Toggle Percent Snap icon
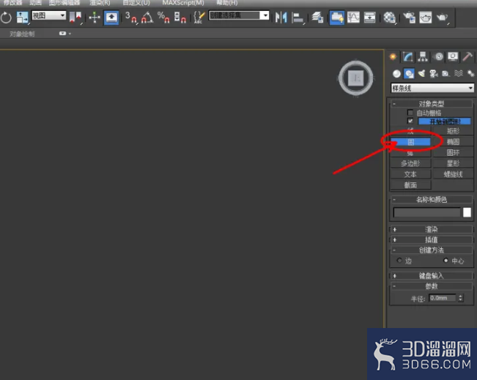Screen dimensions: 477x380 click(163, 18)
